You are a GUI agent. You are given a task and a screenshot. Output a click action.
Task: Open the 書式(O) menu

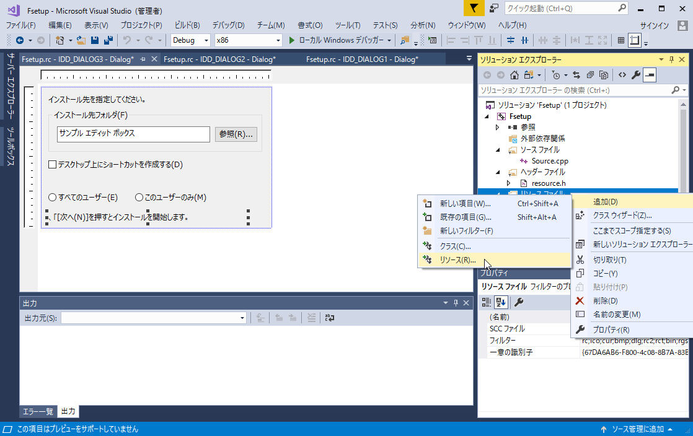click(x=310, y=25)
